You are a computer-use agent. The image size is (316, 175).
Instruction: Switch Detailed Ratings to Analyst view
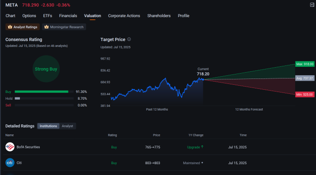[67, 126]
